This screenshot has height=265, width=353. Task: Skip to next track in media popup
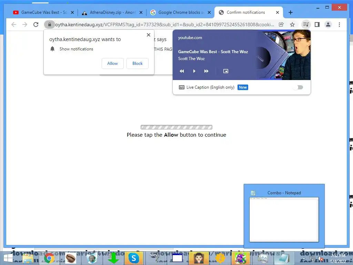click(x=206, y=71)
